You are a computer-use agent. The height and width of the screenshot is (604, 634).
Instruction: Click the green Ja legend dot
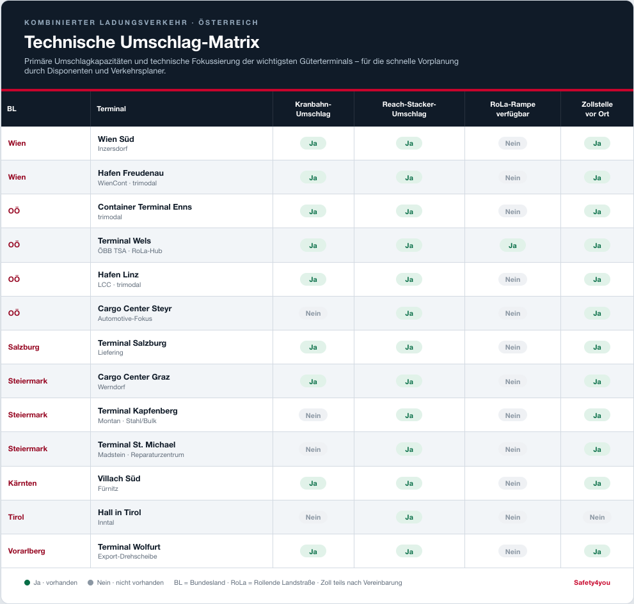pos(27,582)
